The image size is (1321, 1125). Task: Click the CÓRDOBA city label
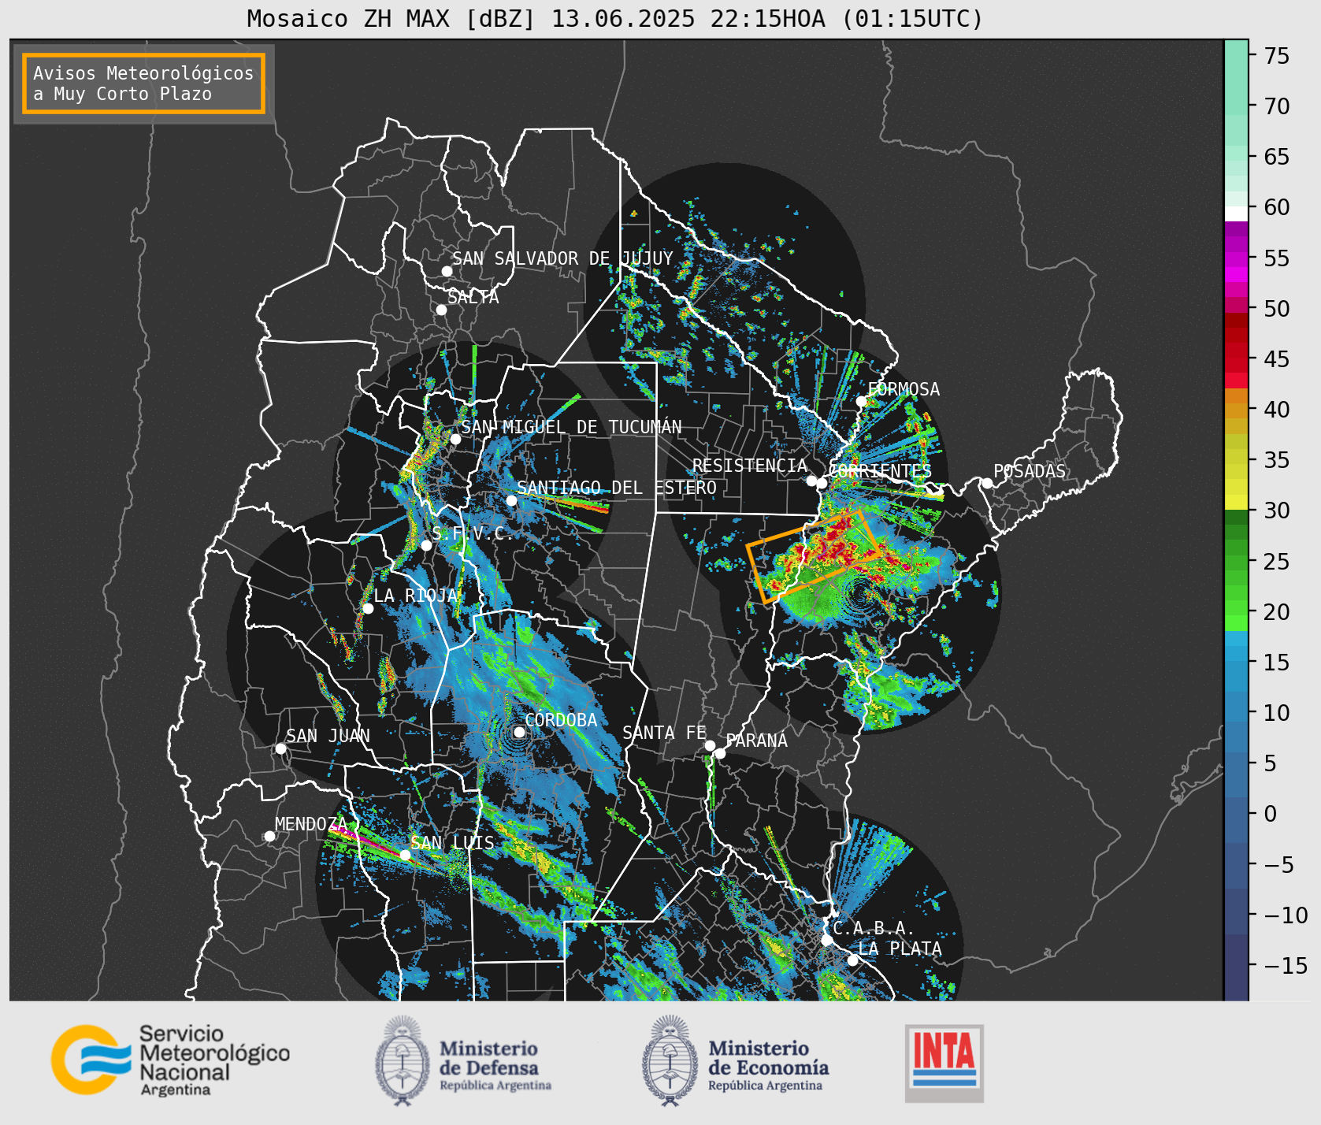click(x=561, y=720)
